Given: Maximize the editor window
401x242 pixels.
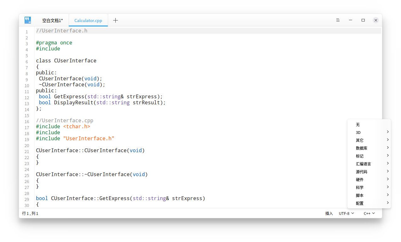Looking at the screenshot, I should click(x=363, y=20).
